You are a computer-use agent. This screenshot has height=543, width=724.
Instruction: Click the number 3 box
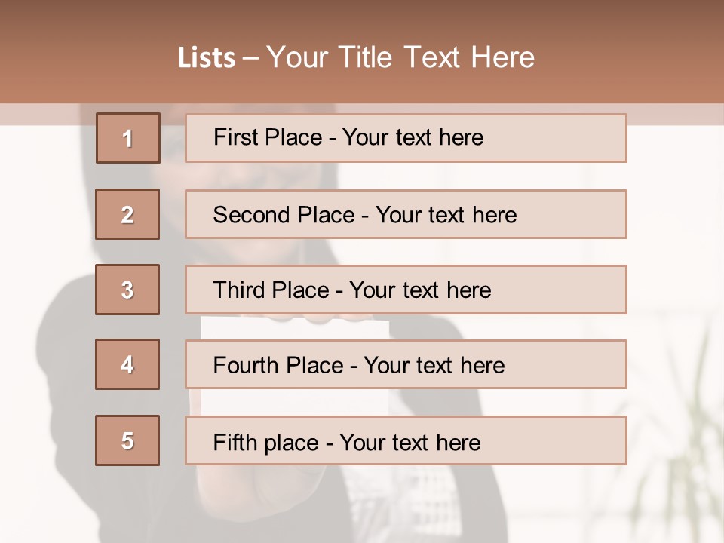127,290
